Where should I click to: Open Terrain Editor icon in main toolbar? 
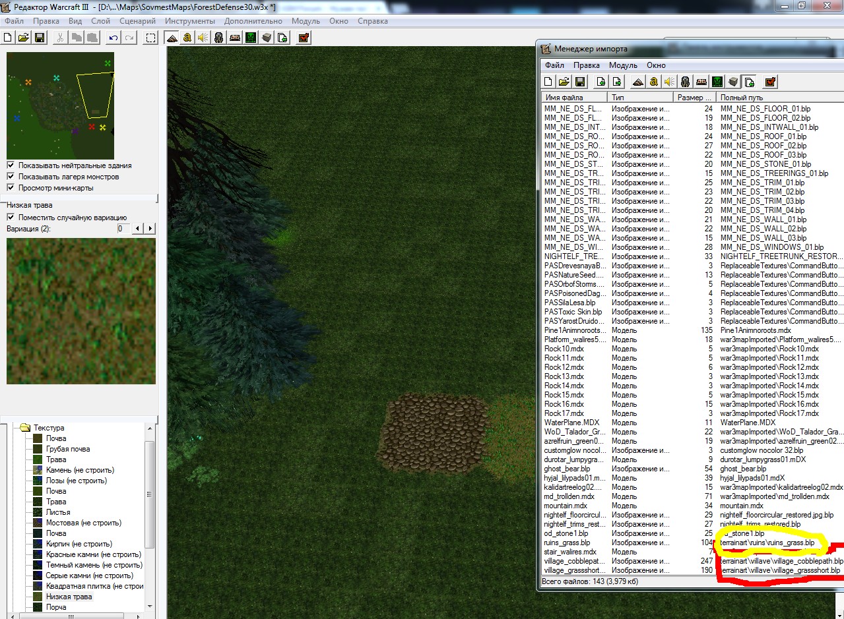pos(172,38)
